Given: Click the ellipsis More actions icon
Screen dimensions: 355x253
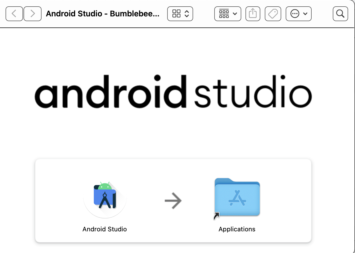Looking at the screenshot, I should pos(295,14).
